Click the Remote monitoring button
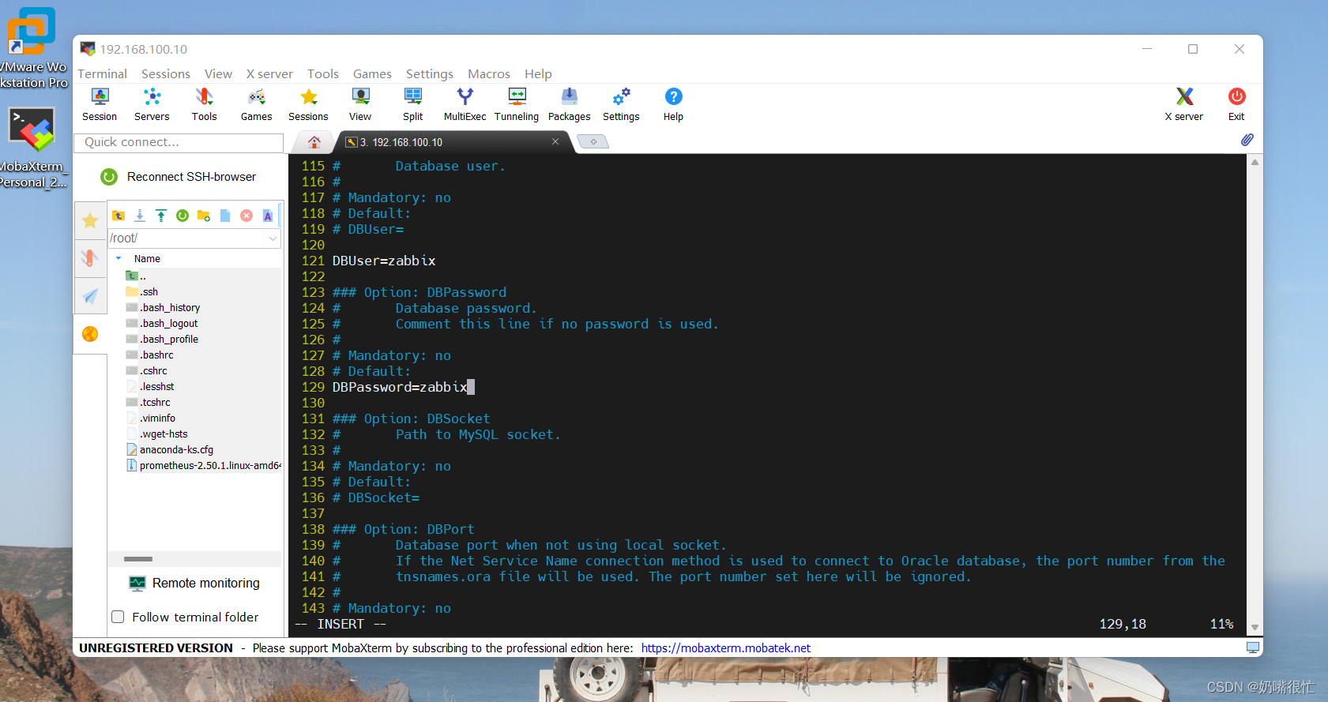Viewport: 1328px width, 702px height. pos(194,583)
